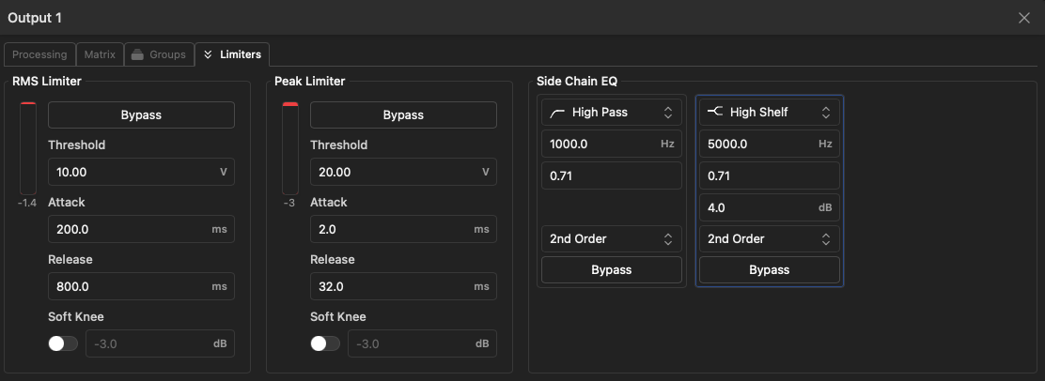Enable the RMS Limiter Soft Knee toggle

tap(63, 343)
